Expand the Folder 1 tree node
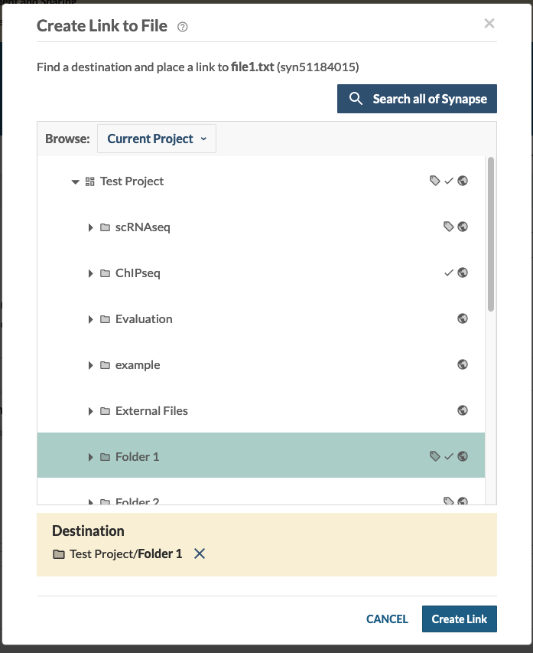The image size is (533, 653). pos(90,457)
